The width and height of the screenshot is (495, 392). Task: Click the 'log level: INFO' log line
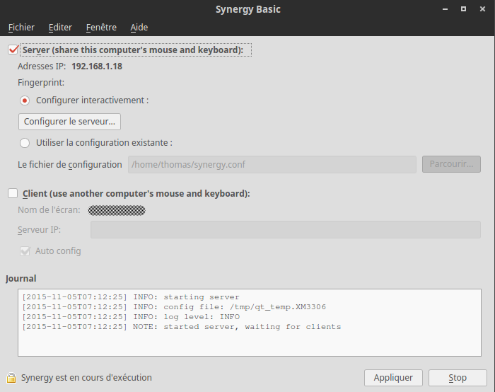pyautogui.click(x=131, y=317)
